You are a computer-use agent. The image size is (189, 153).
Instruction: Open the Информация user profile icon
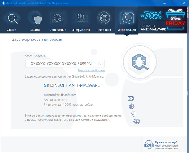coord(127,18)
